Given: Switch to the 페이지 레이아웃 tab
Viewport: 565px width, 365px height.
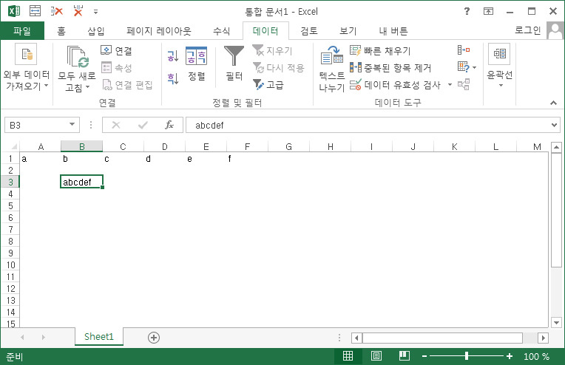Looking at the screenshot, I should pyautogui.click(x=159, y=31).
